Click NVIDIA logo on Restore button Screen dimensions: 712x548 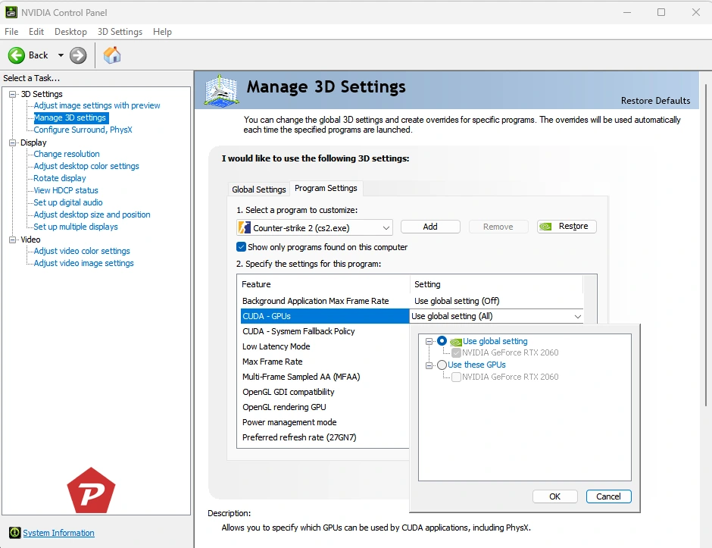(x=546, y=227)
